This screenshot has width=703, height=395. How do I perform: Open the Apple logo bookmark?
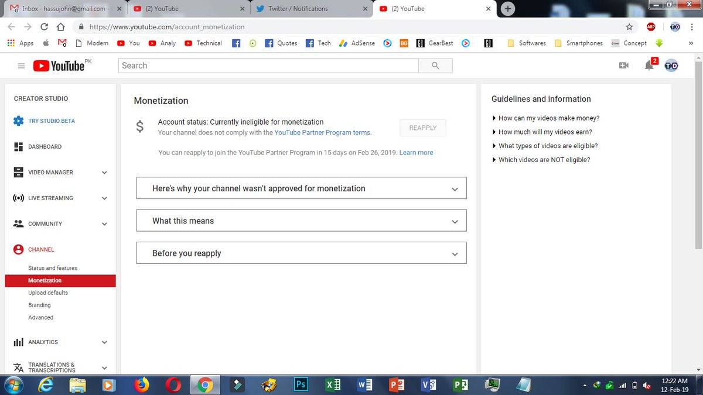point(46,43)
